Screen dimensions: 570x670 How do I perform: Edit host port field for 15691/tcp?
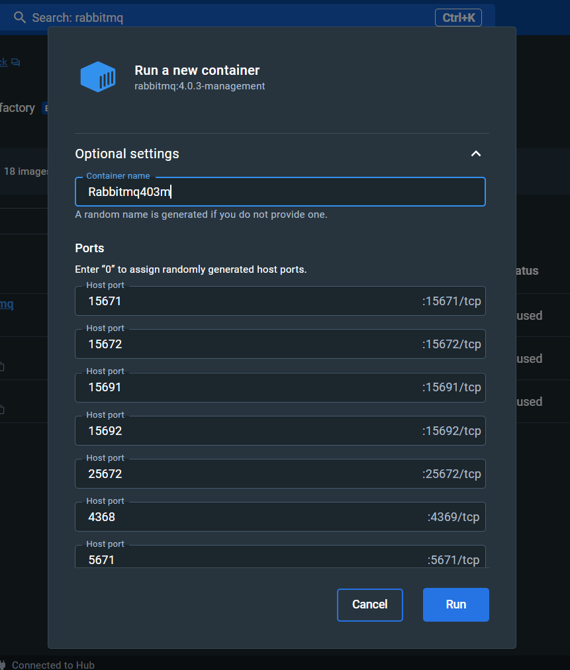point(280,387)
